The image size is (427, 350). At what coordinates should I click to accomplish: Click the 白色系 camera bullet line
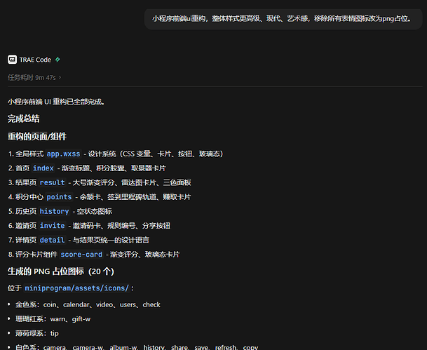pos(137,347)
